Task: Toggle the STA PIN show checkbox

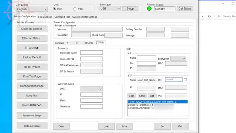Action: tap(185, 80)
